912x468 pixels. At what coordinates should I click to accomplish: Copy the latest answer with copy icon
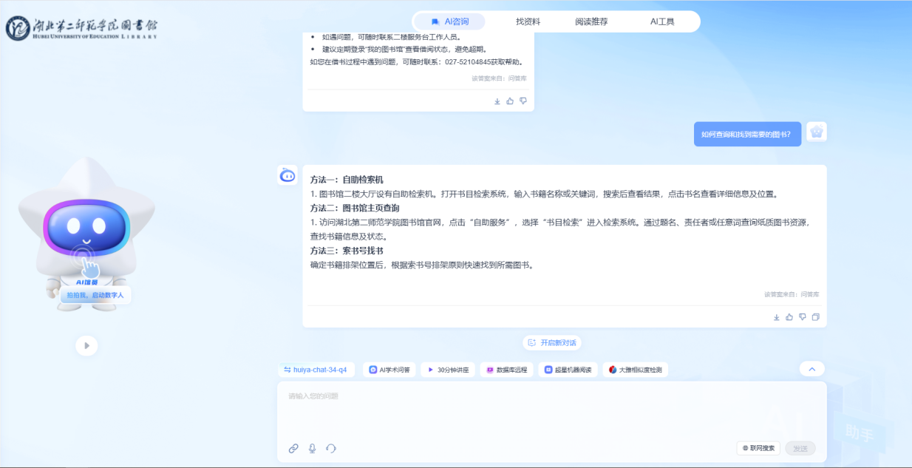point(815,317)
